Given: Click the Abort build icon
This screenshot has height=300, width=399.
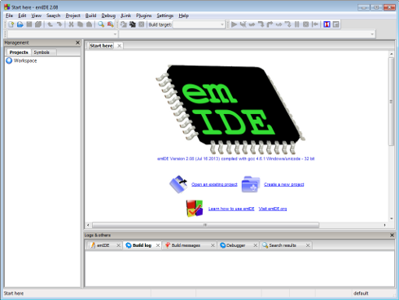Looking at the screenshot, I should coord(142,24).
